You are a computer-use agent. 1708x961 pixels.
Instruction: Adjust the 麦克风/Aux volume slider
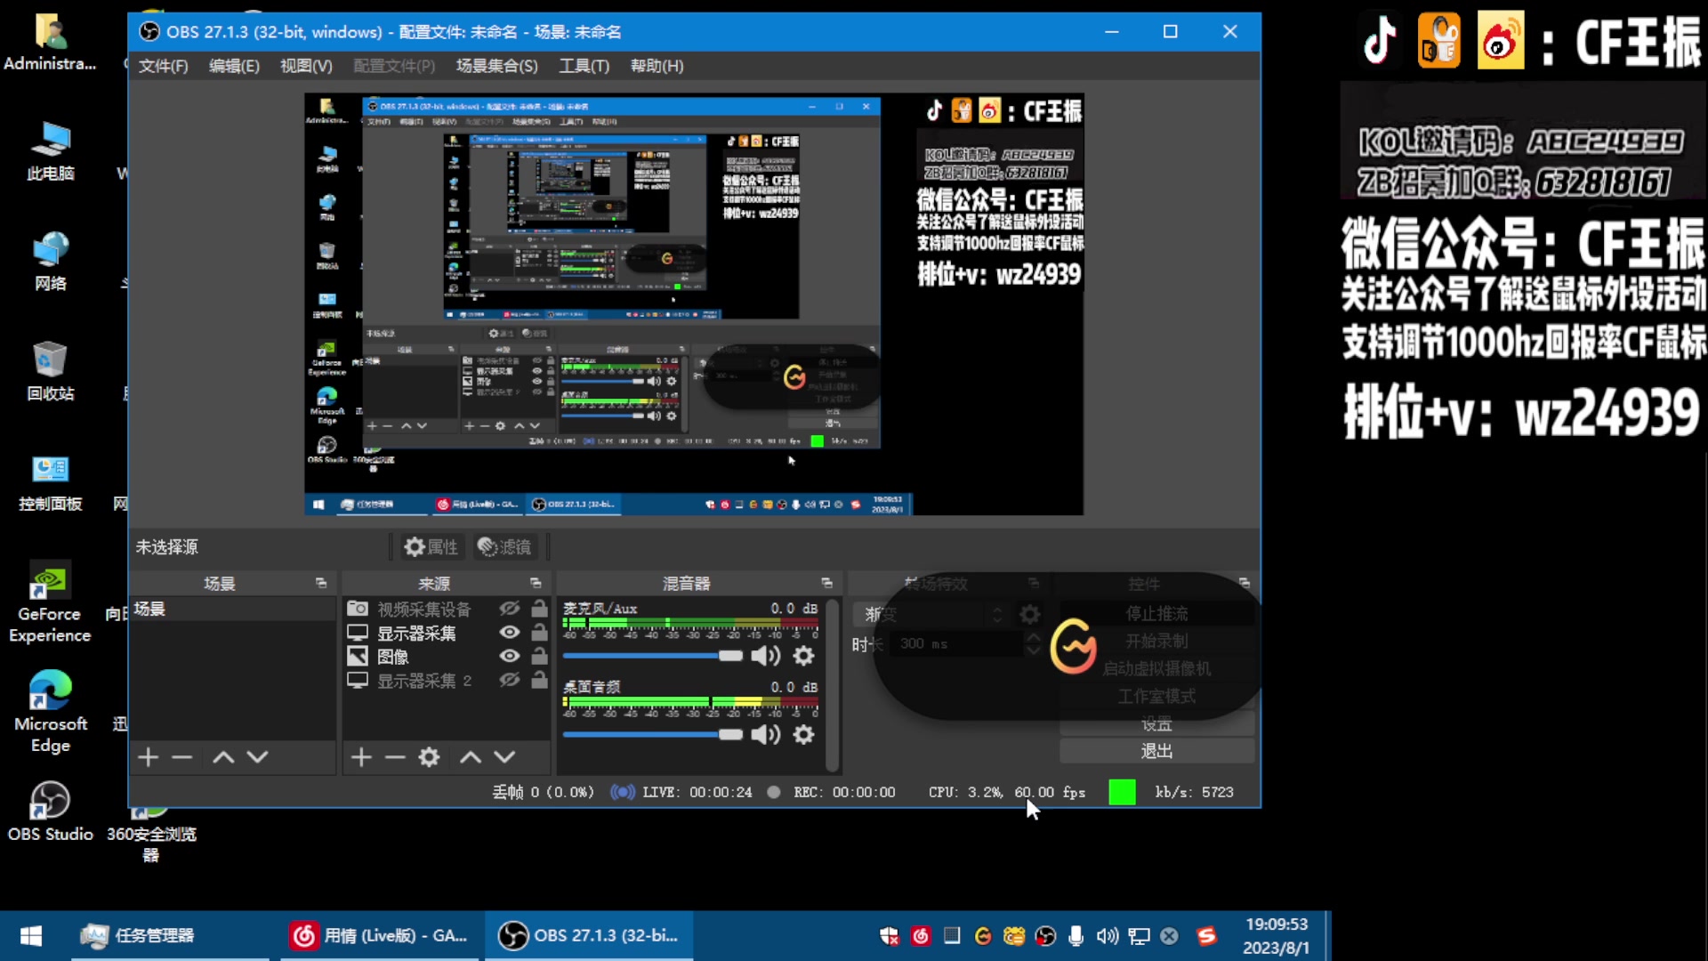pos(652,656)
